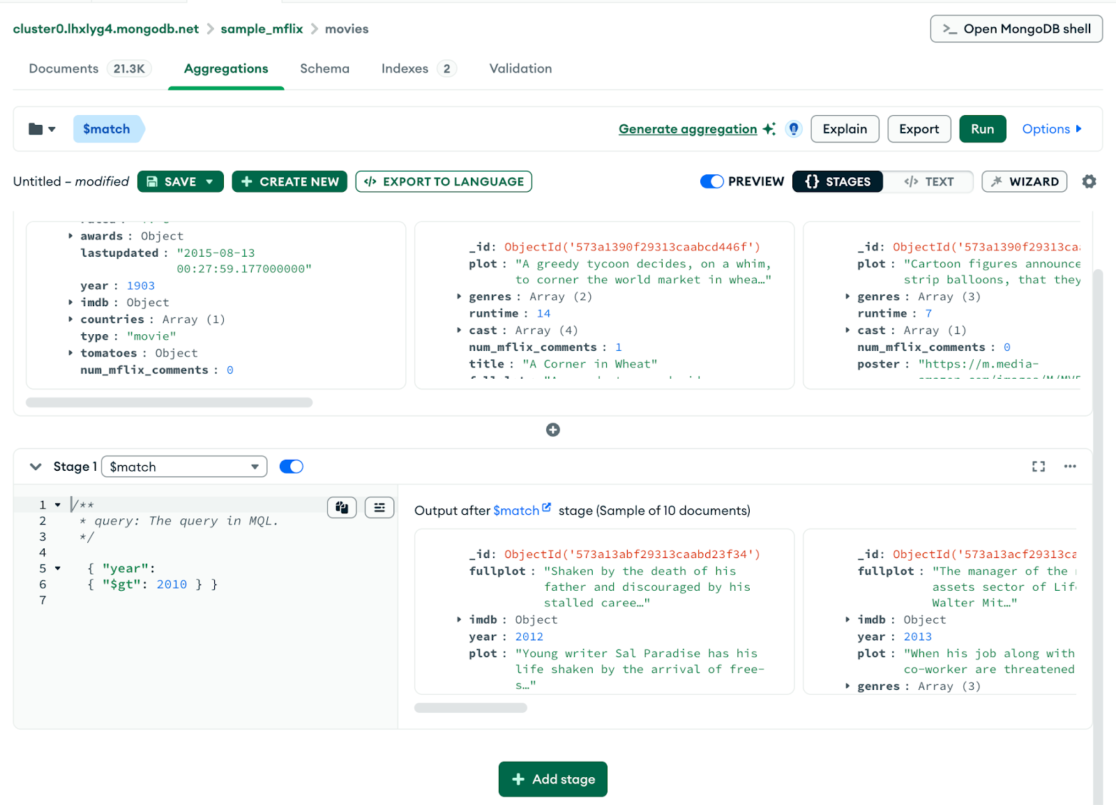Disable Stage 1 using its toggle
1116x805 pixels.
tap(291, 467)
